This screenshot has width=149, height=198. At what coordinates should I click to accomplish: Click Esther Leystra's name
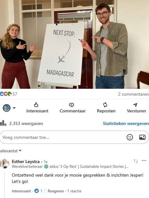tap(26, 161)
